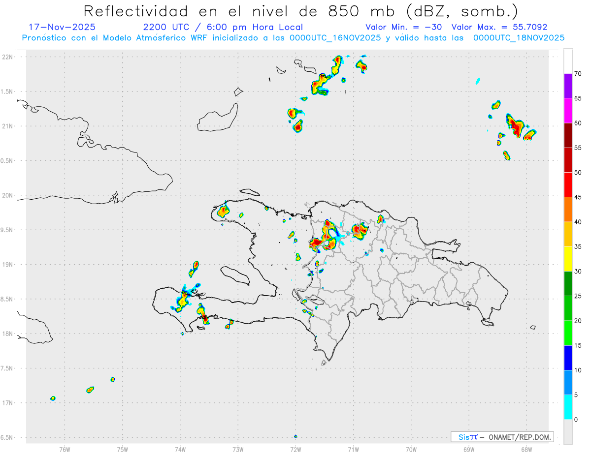Click the dark green 25-30 dBZ band
This screenshot has height=456, width=591.
pyautogui.click(x=568, y=284)
